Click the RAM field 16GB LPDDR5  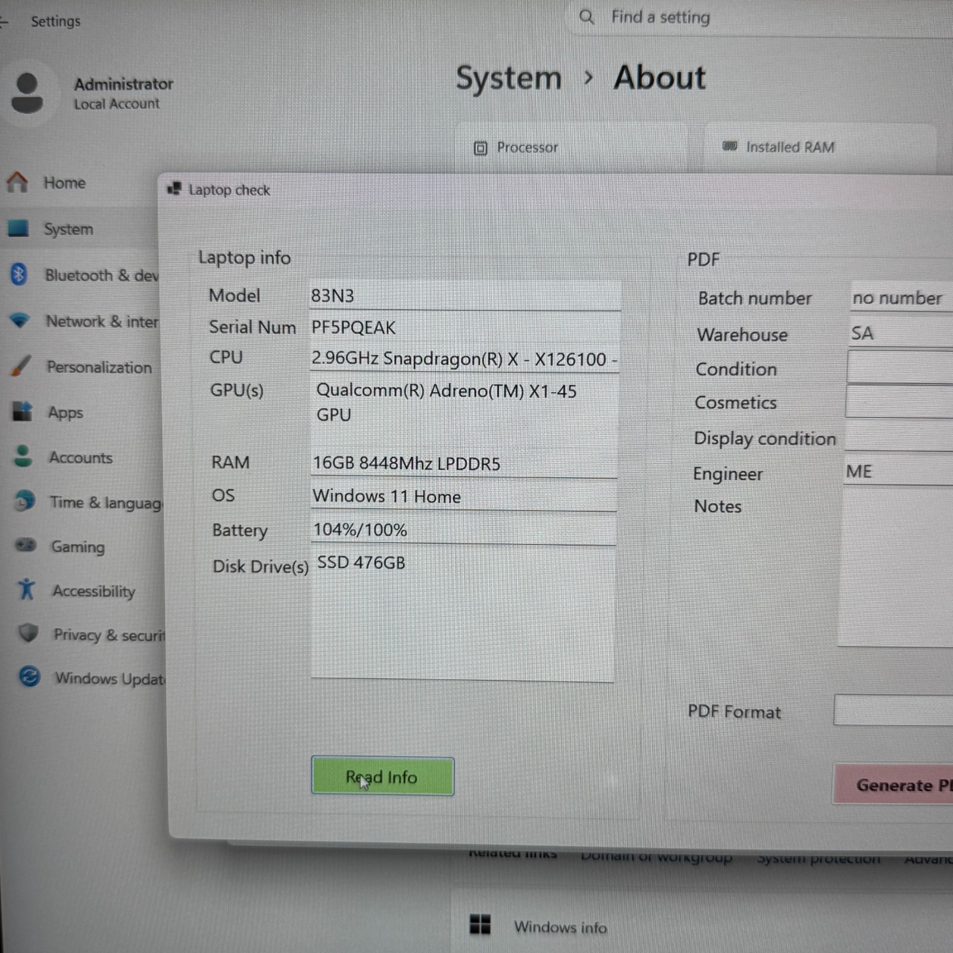click(464, 463)
